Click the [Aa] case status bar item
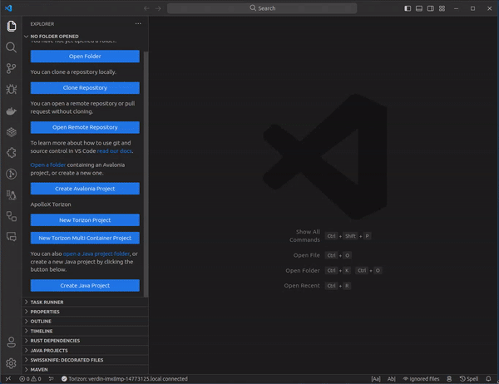This screenshot has height=384, width=499. (376, 378)
